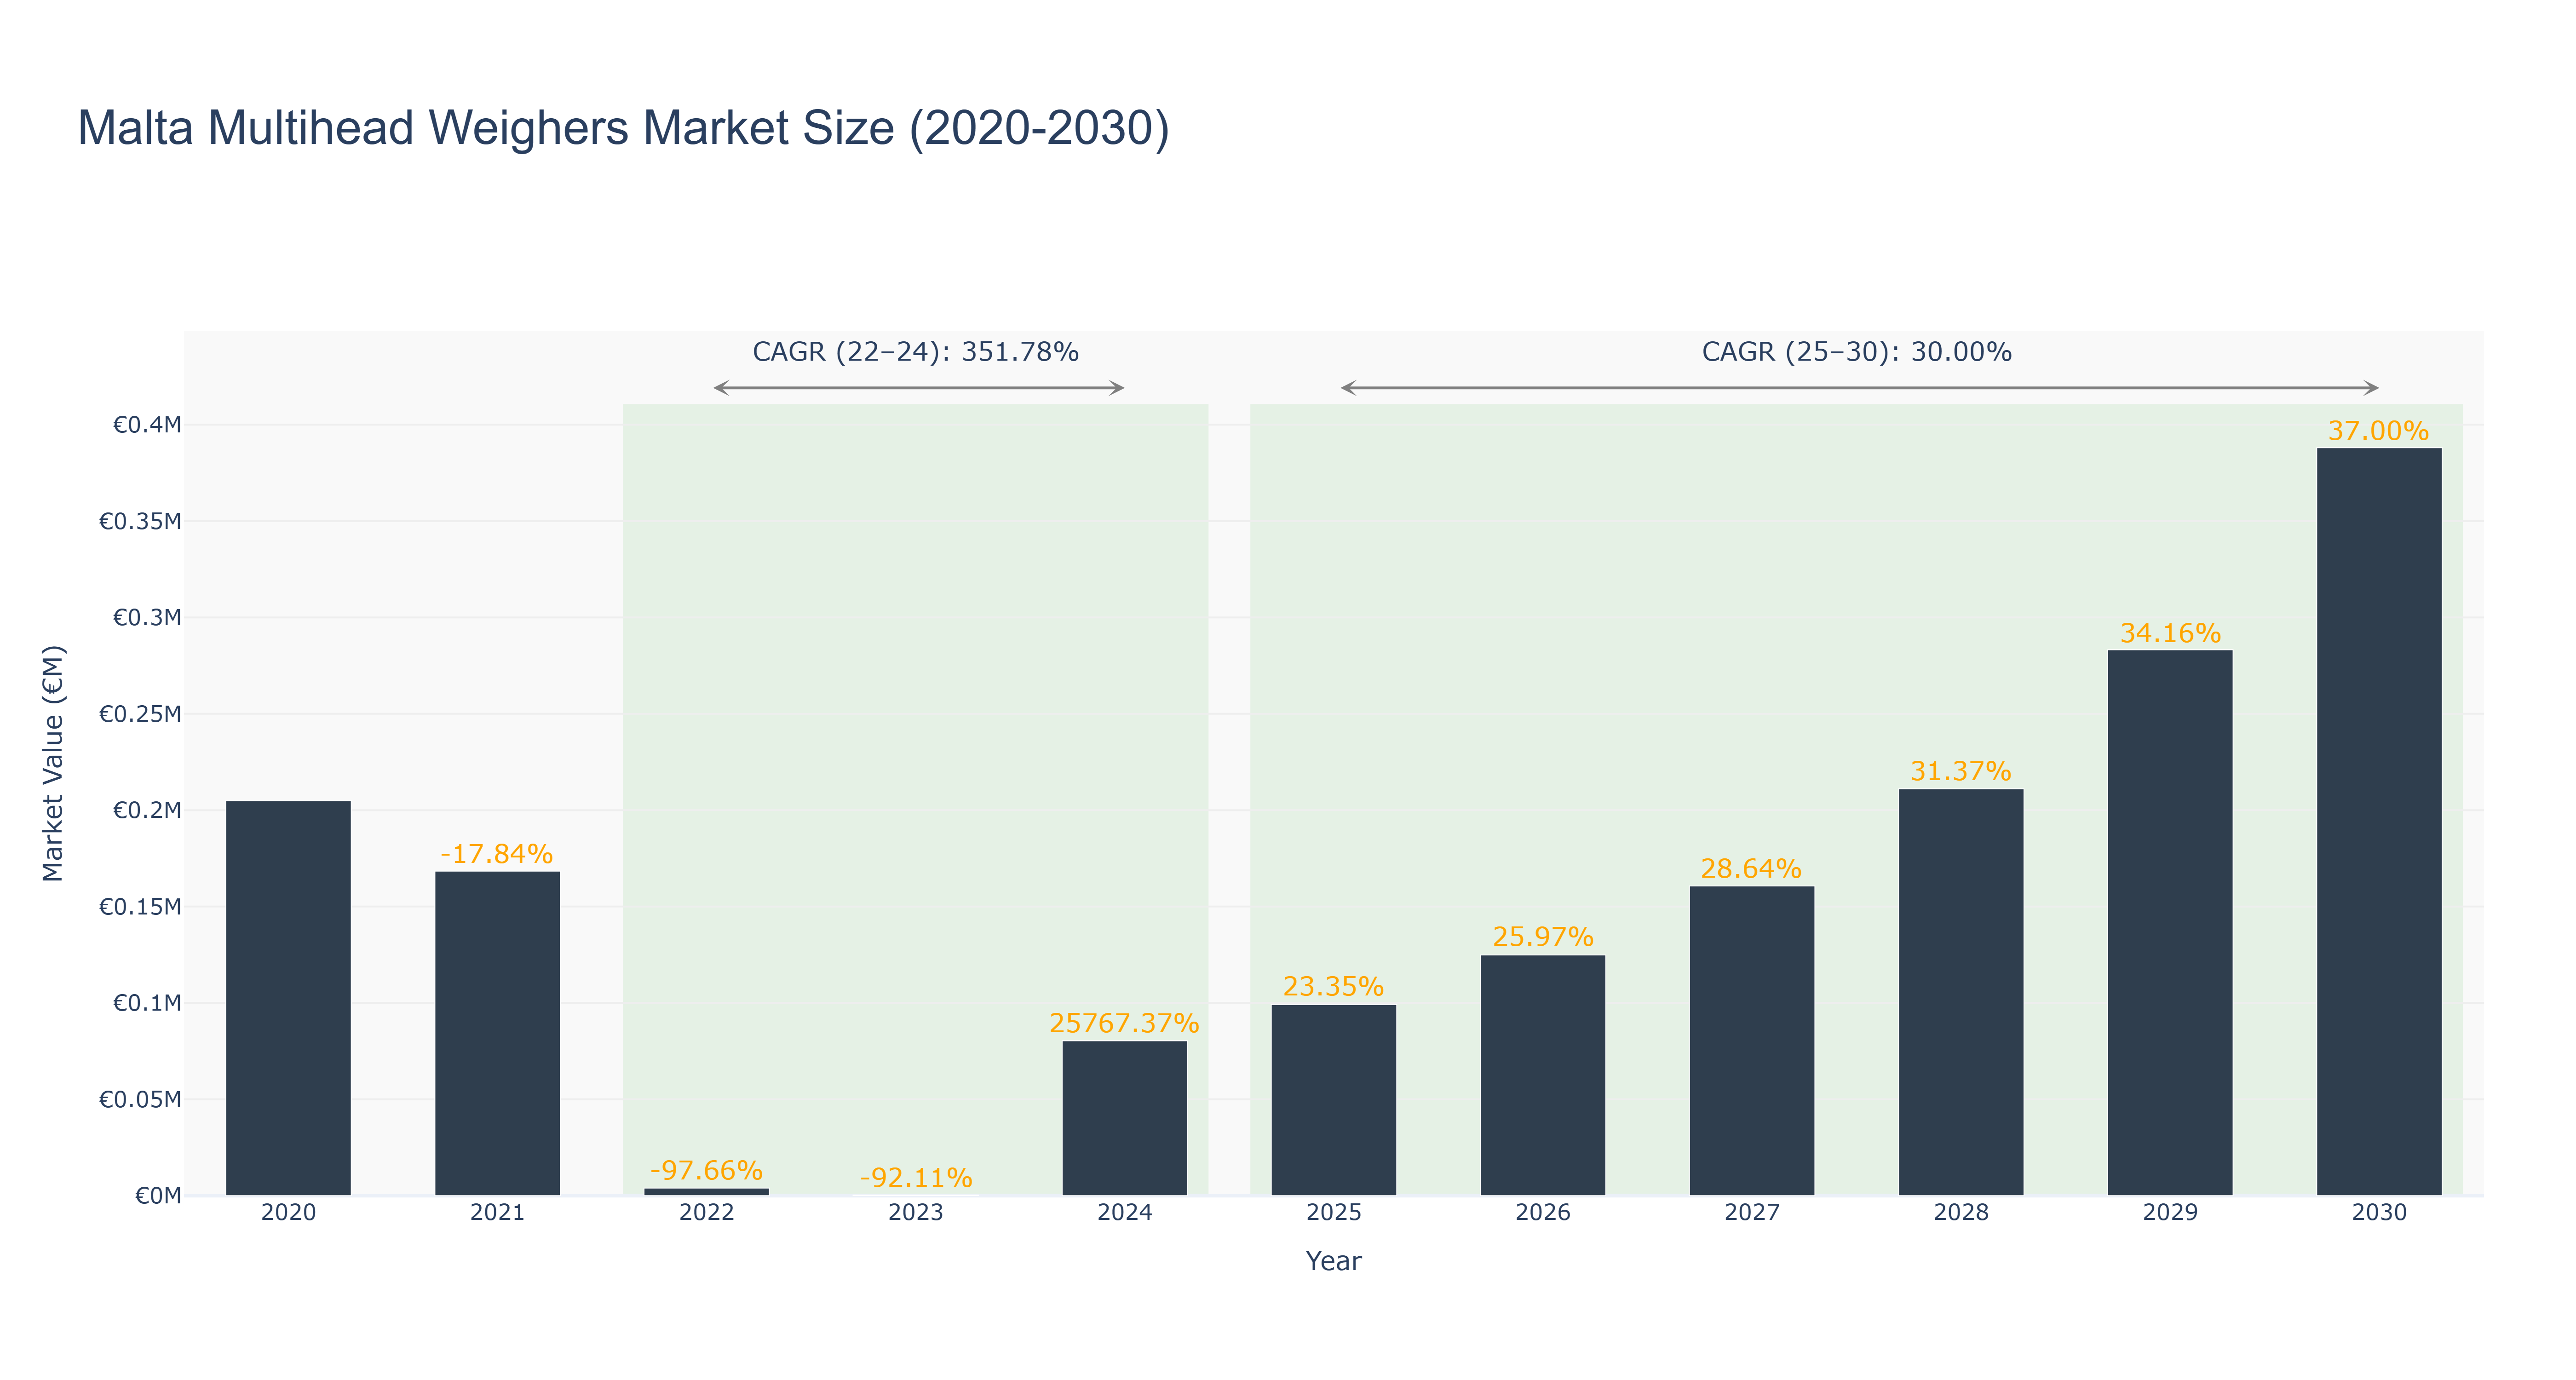Click the 2024 x-axis year label
The width and height of the screenshot is (2576, 1380).
(x=1125, y=1213)
